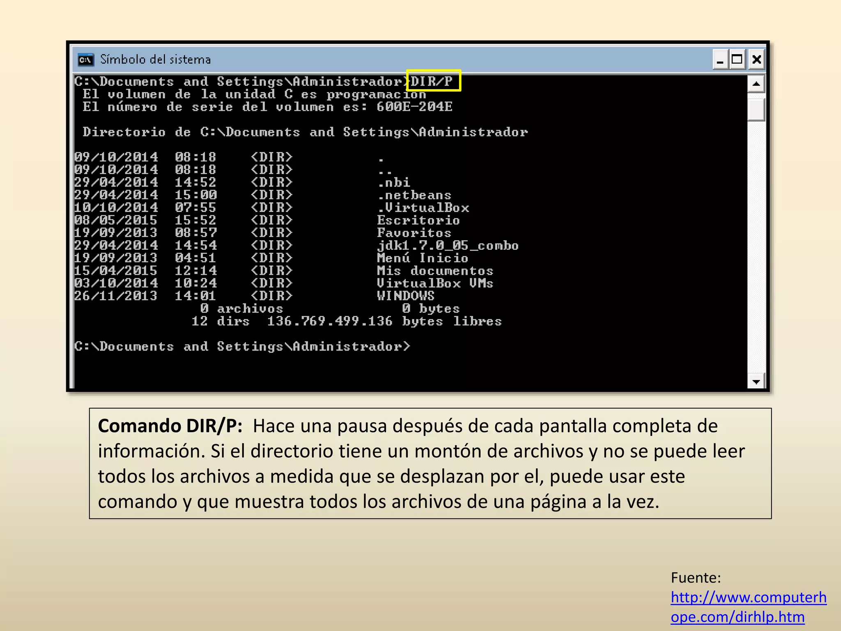Click the cmd icon in title bar
This screenshot has width=841, height=631.
click(86, 60)
